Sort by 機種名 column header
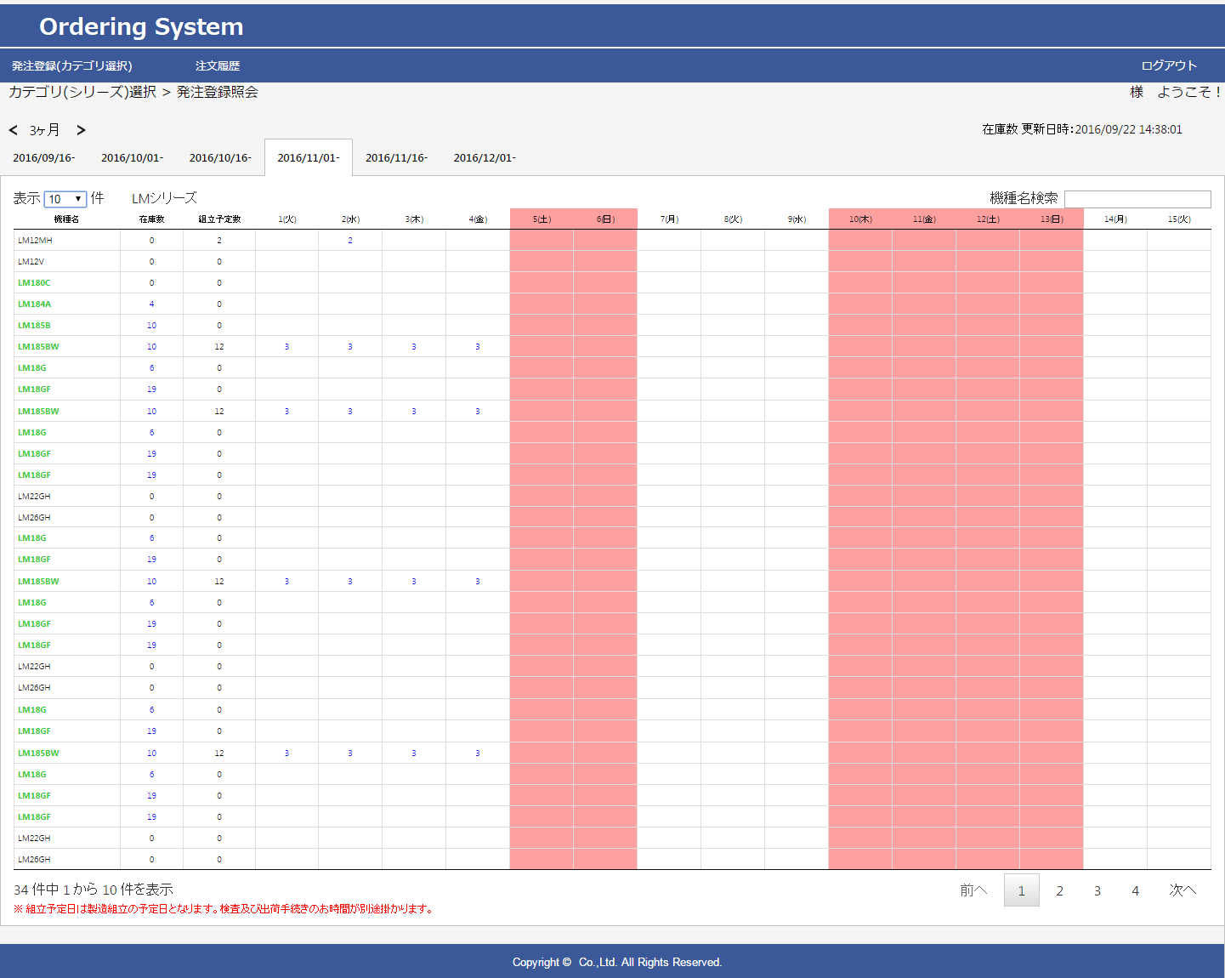The width and height of the screenshot is (1225, 978). tap(66, 219)
